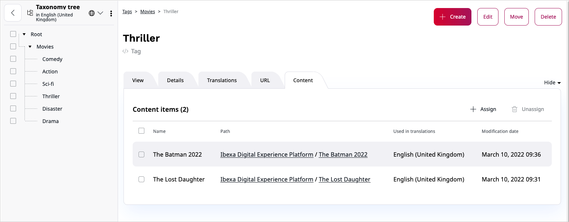Open the Details tab
The image size is (569, 222).
pos(175,80)
